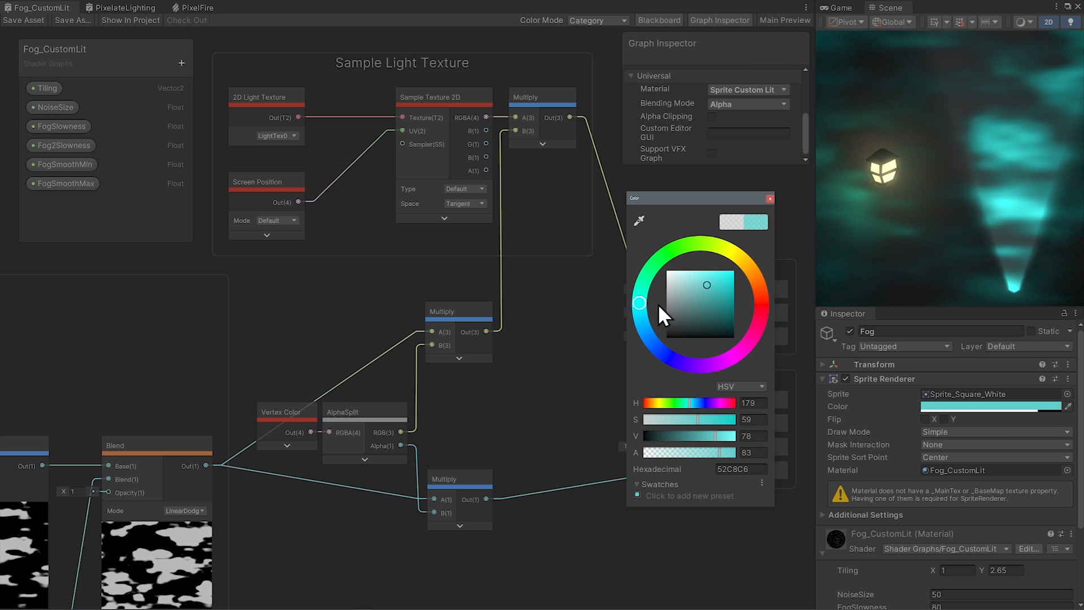
Task: Open the Transform component help icon
Action: (x=1042, y=364)
